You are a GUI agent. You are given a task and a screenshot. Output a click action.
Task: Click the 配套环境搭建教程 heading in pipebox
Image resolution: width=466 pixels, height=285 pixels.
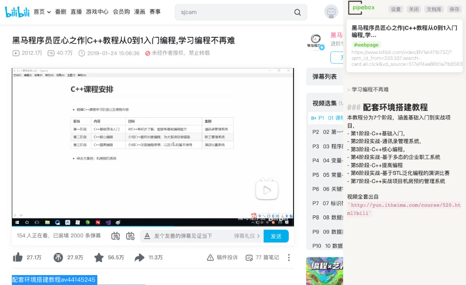coord(395,107)
